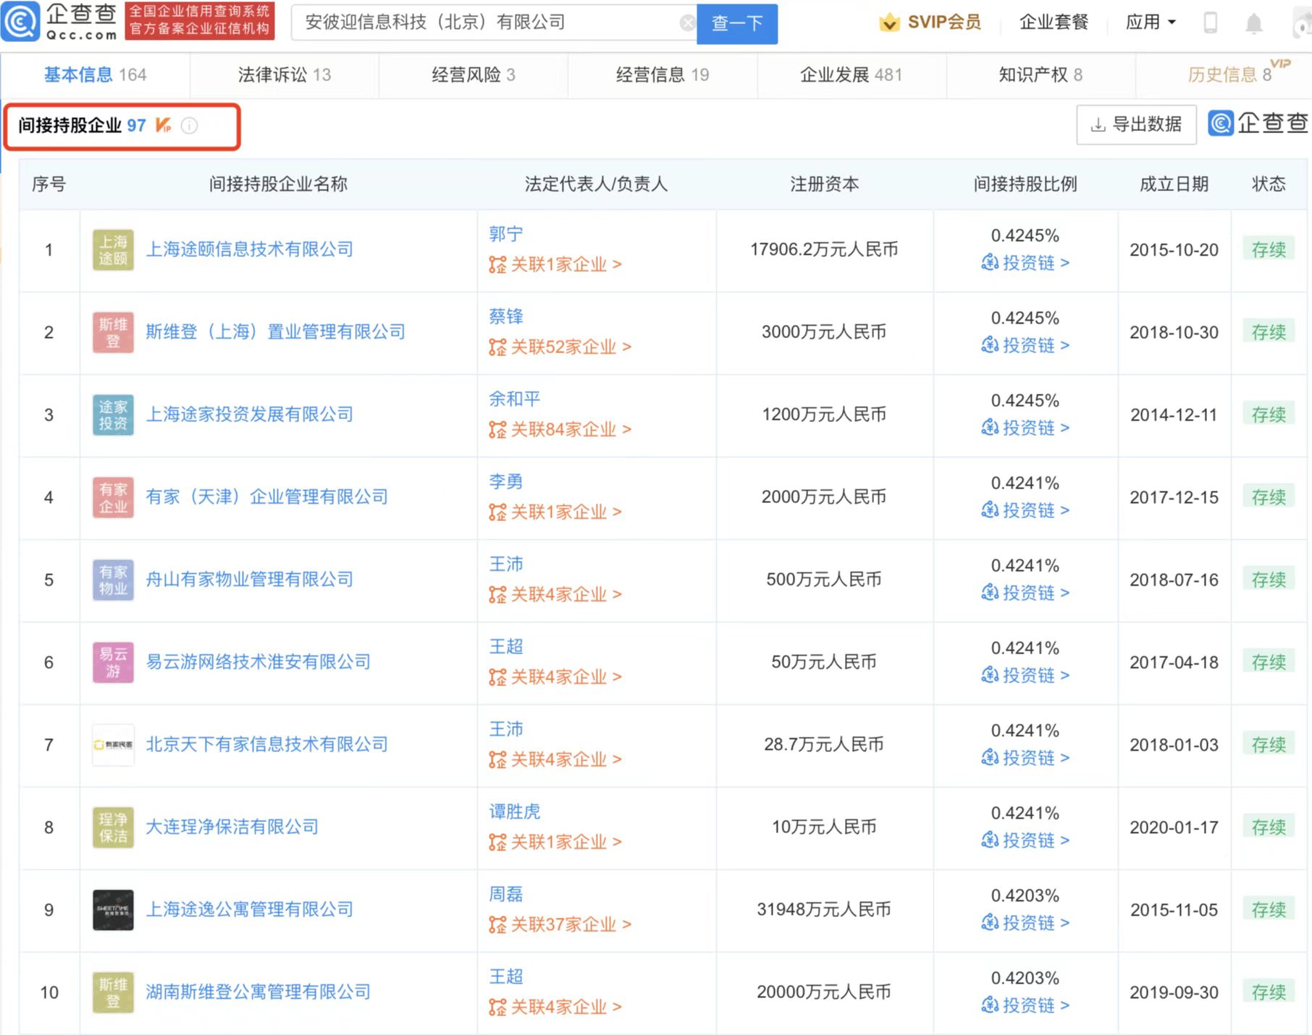
Task: Open 投资链 for 有家（天津）企业管理 row
Action: click(1025, 510)
